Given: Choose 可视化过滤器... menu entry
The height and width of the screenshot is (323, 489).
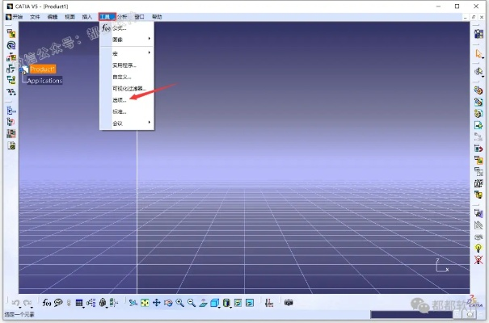Looking at the screenshot, I should tap(128, 88).
